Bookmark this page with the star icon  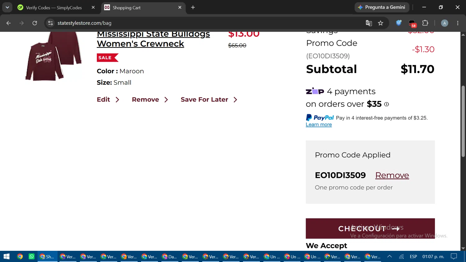(x=381, y=23)
